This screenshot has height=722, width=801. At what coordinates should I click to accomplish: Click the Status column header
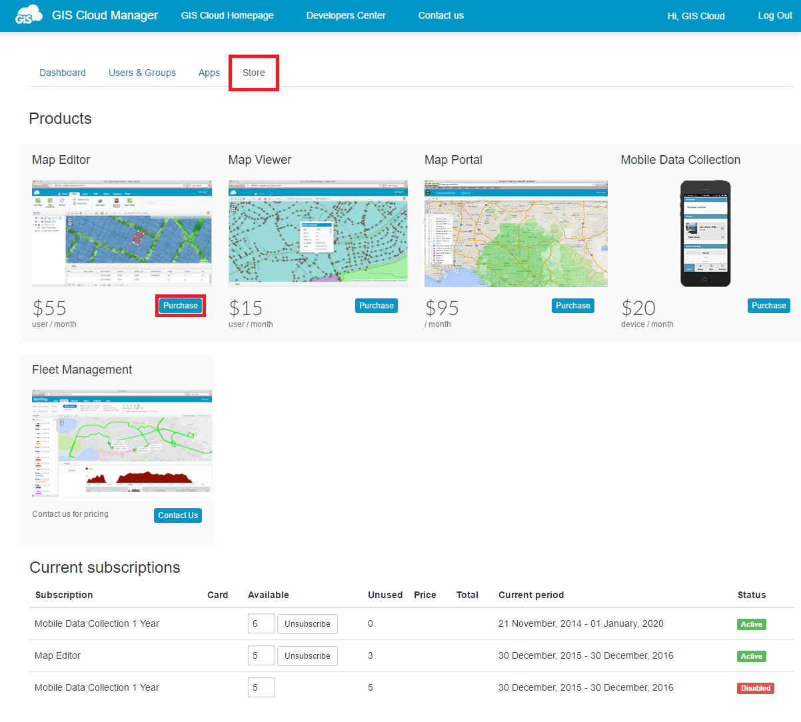click(752, 595)
